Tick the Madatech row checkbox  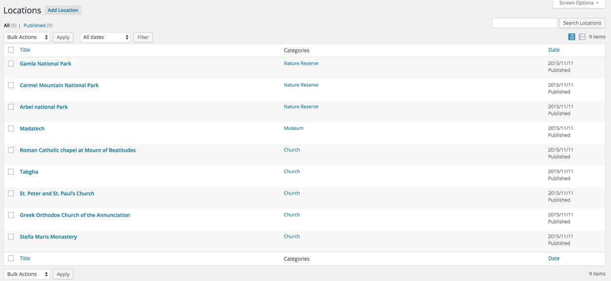coord(11,128)
